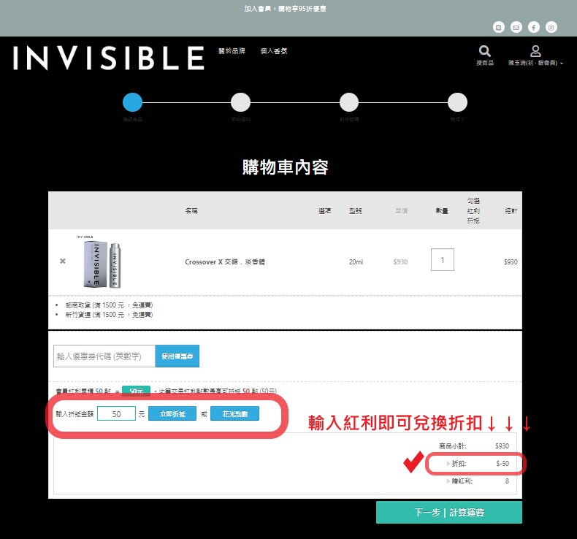
Task: Open the 個人香氛 menu
Action: pyautogui.click(x=274, y=51)
